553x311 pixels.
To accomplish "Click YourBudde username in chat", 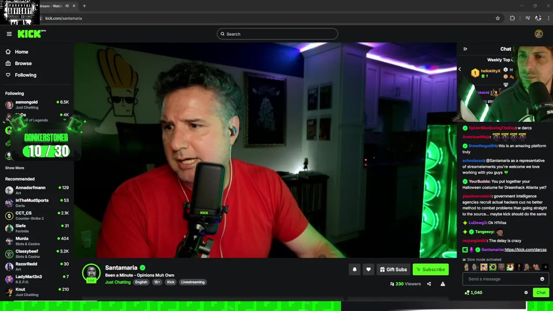I will 479,181.
